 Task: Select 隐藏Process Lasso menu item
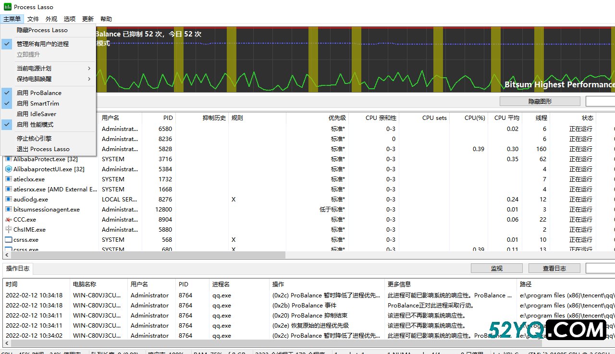49,30
